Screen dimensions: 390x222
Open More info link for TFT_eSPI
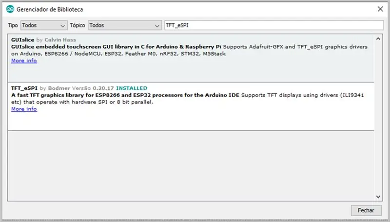click(x=24, y=109)
